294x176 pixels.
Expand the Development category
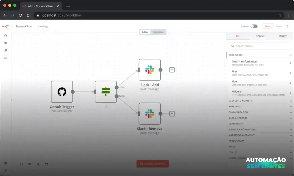[x=291, y=124]
